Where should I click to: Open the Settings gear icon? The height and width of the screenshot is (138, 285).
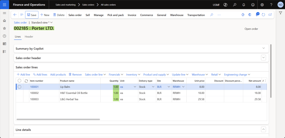click(262, 5)
